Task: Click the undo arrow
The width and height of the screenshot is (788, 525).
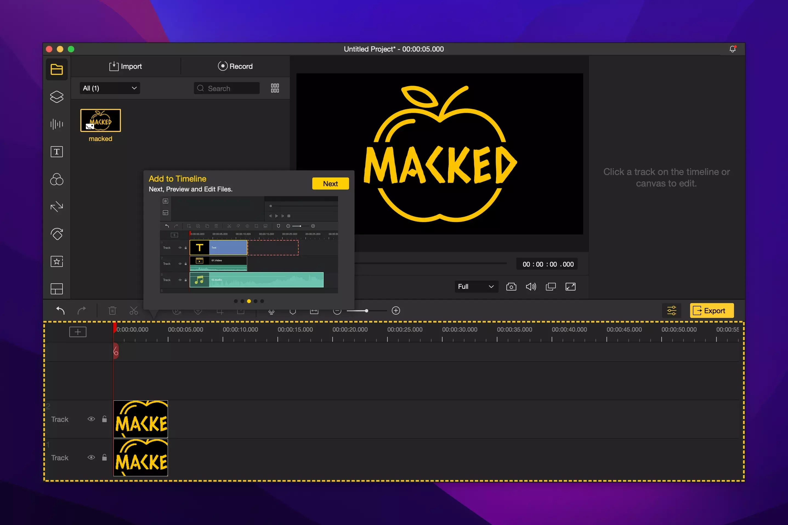Action: [60, 311]
